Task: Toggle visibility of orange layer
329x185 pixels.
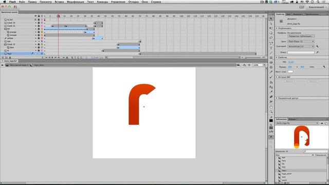Action: (x=35, y=32)
